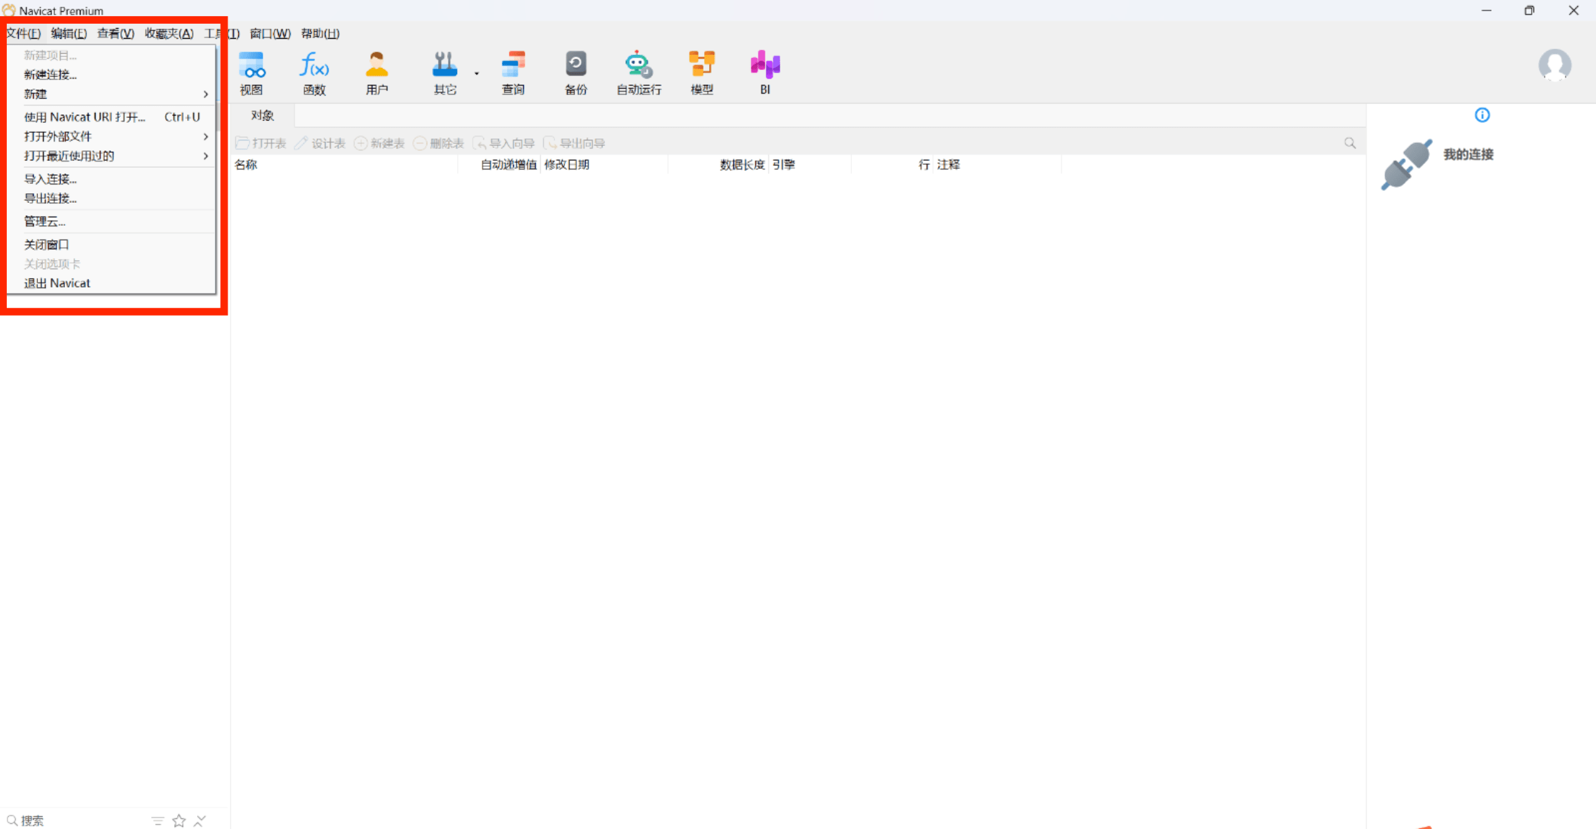Choose 使用 Navicat URI 打开...

coord(111,117)
